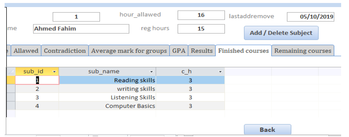Select the row selector for Computer Basics
The width and height of the screenshot is (349, 137).
11,106
